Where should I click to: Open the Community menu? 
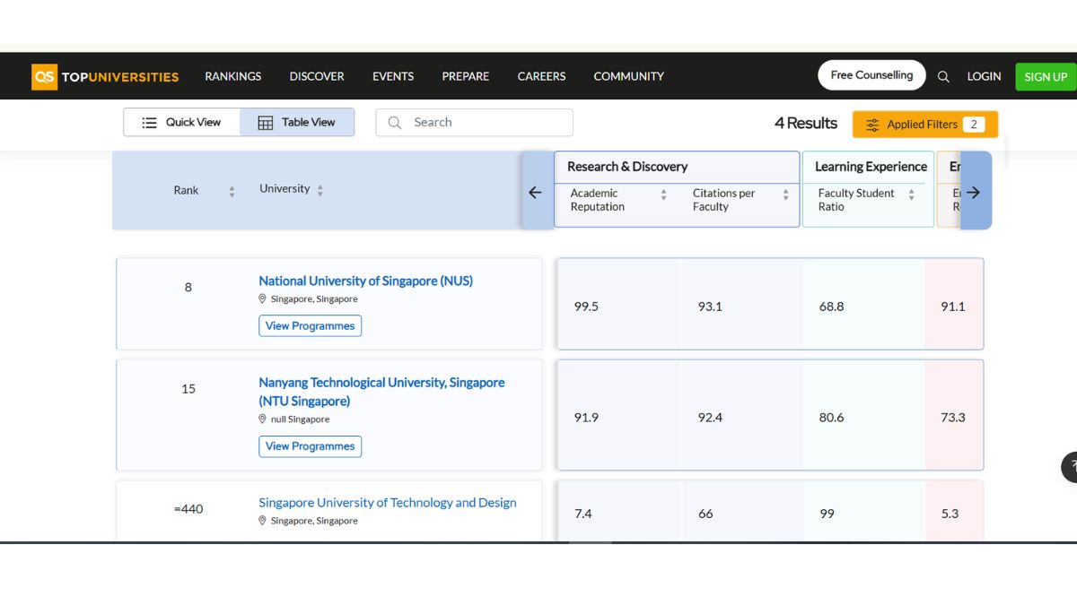click(629, 76)
